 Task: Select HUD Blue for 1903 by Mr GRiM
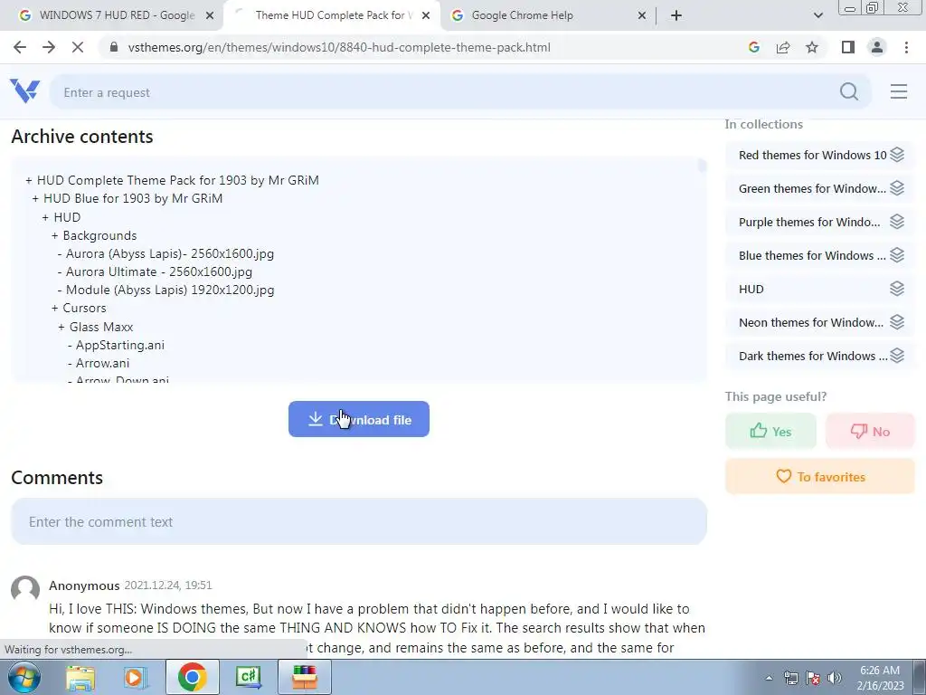pos(133,198)
